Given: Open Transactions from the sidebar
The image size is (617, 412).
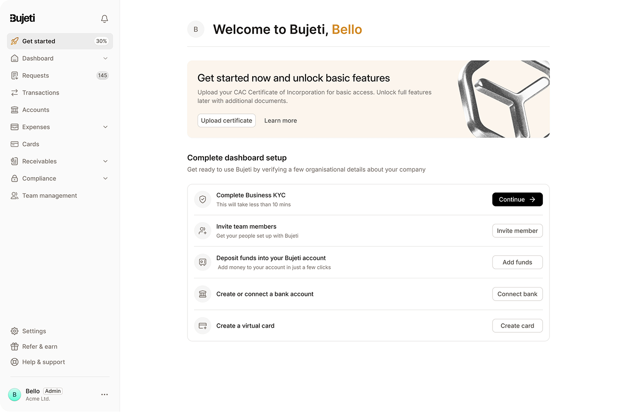Looking at the screenshot, I should tap(40, 93).
